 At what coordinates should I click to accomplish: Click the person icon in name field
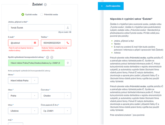68,28
